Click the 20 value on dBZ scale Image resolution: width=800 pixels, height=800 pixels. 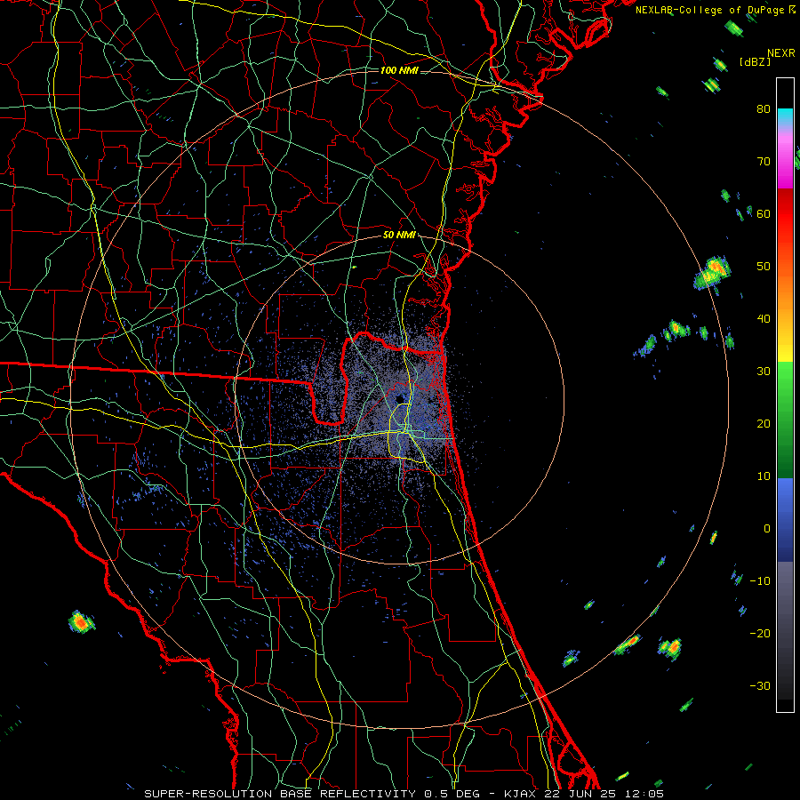tap(764, 424)
